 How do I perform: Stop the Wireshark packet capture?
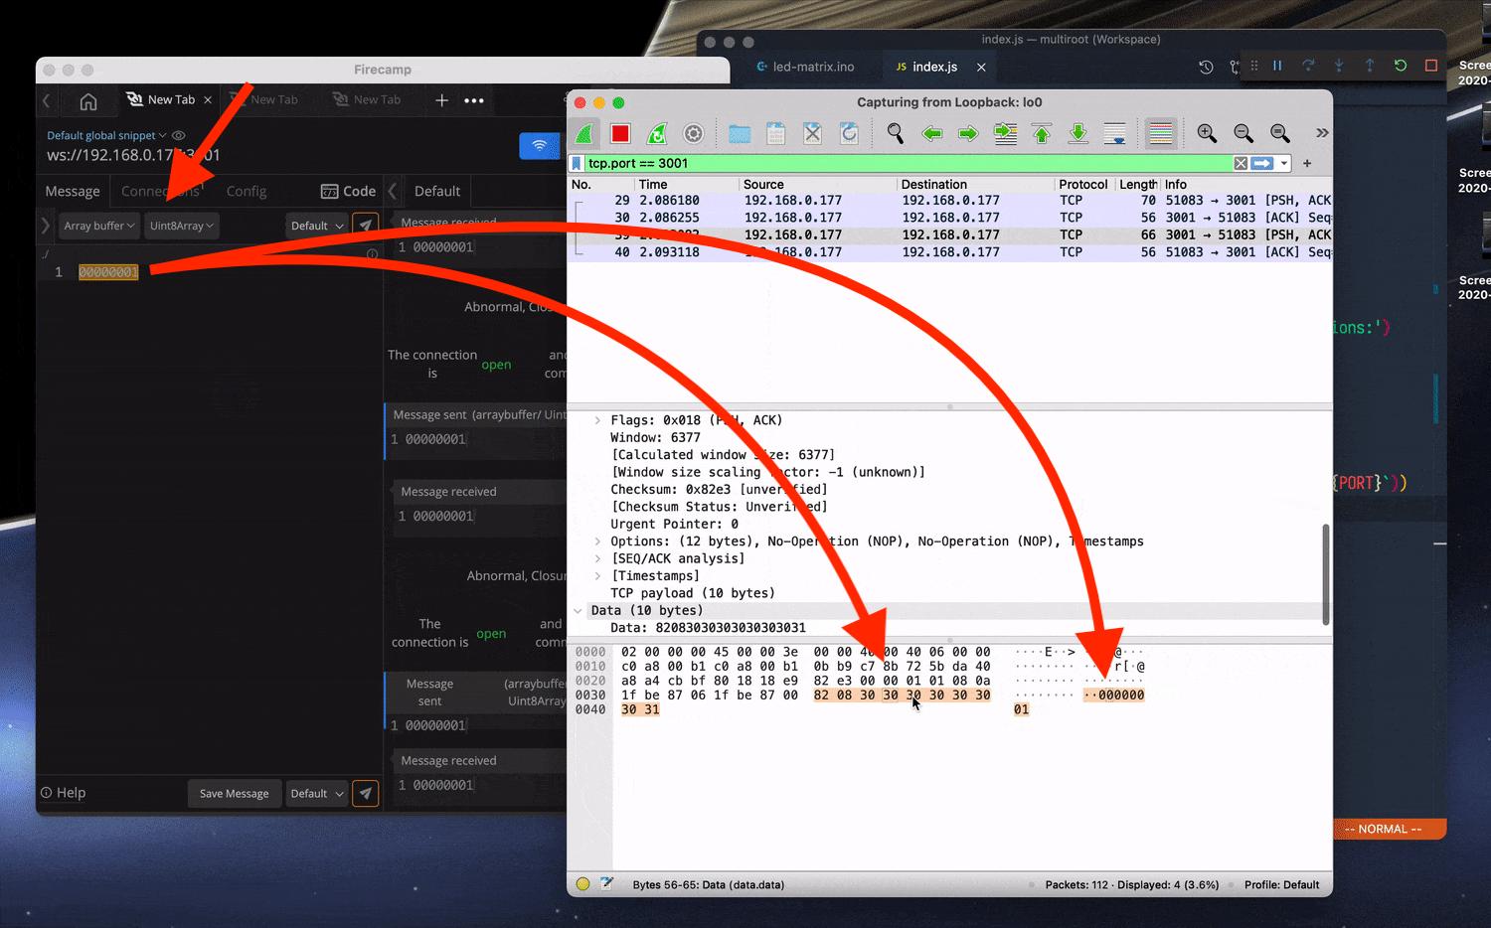(x=619, y=132)
